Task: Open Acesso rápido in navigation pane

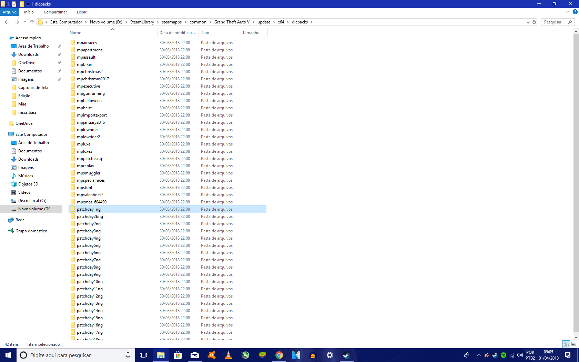Action: (x=28, y=38)
